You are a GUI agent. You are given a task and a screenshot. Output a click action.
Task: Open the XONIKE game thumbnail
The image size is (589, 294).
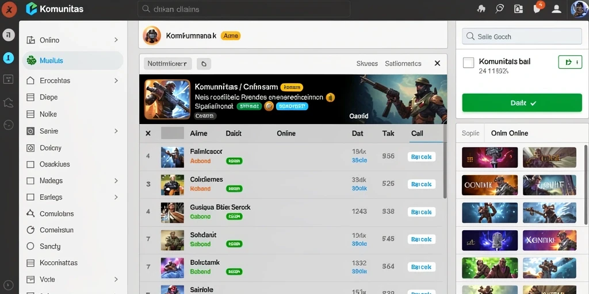click(x=549, y=241)
